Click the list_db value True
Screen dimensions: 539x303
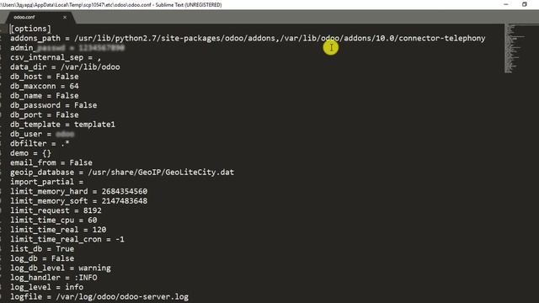(65, 249)
